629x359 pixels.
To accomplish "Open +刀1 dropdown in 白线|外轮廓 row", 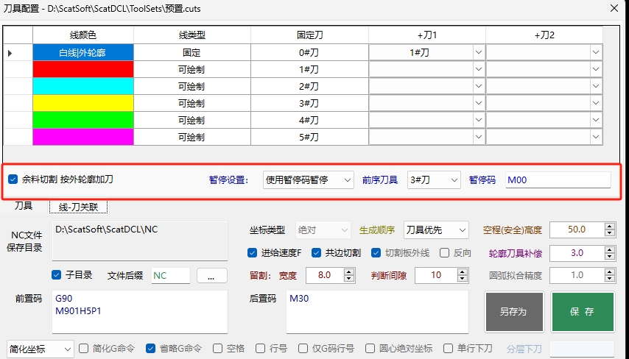I will point(479,52).
